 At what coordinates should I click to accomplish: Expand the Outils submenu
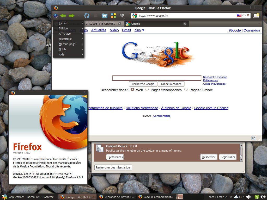(x=68, y=49)
